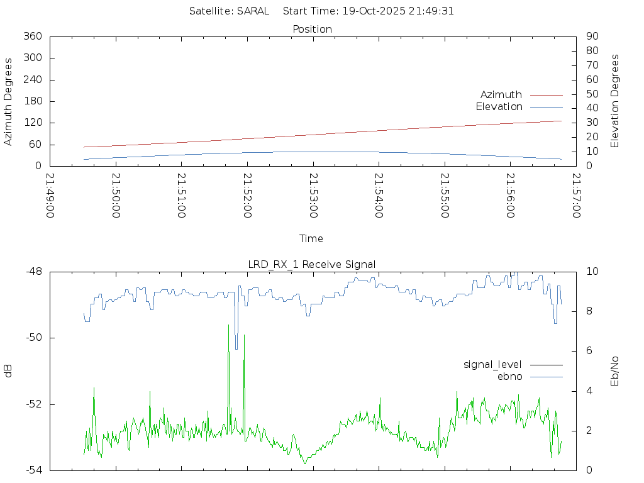Click the 21:50:00 time axis tick label
644x483 pixels.
(x=116, y=196)
